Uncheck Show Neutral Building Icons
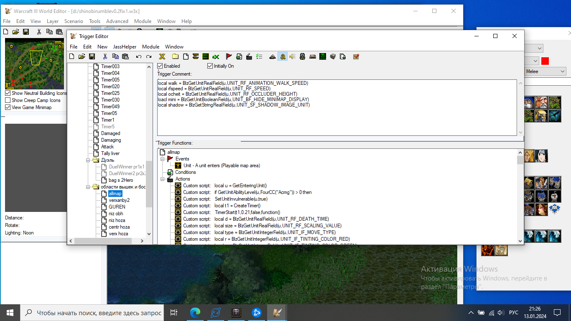 click(x=8, y=93)
